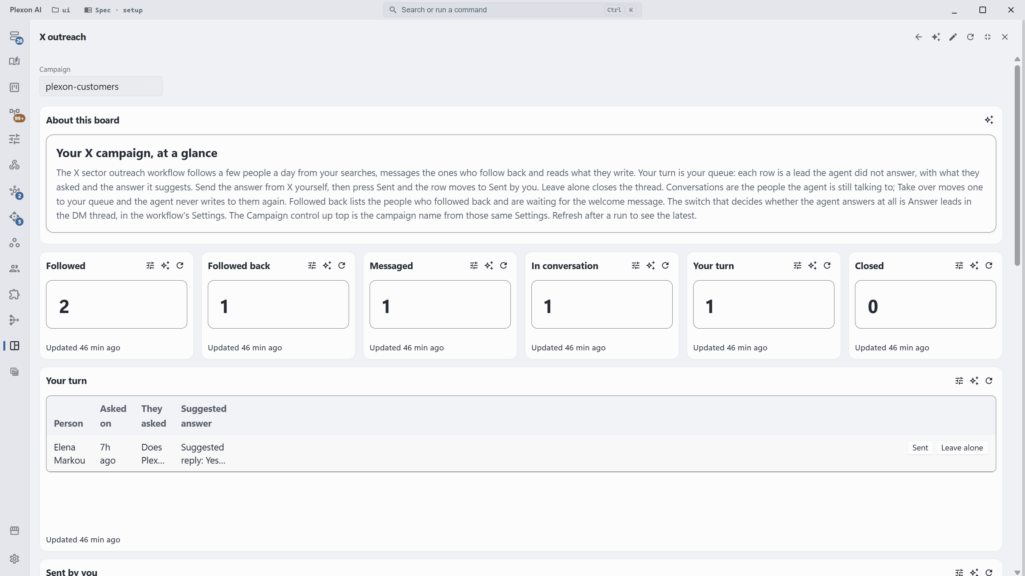The width and height of the screenshot is (1025, 576).
Task: Refresh the In conversation card
Action: (665, 266)
